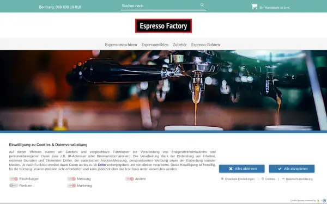The width and height of the screenshot is (327, 204).
Task: Open the Datenschutzerklärung link
Action: click(299, 179)
